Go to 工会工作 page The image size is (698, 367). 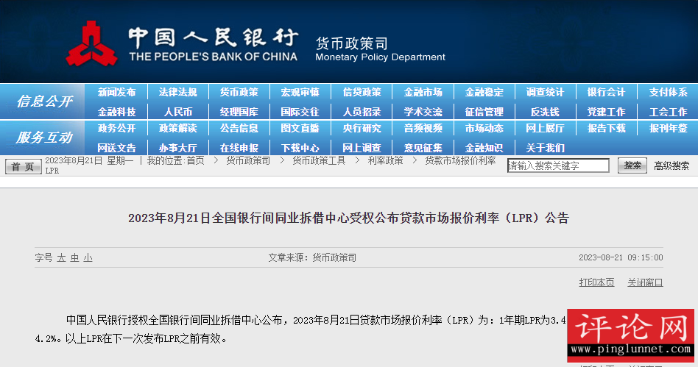coord(668,112)
